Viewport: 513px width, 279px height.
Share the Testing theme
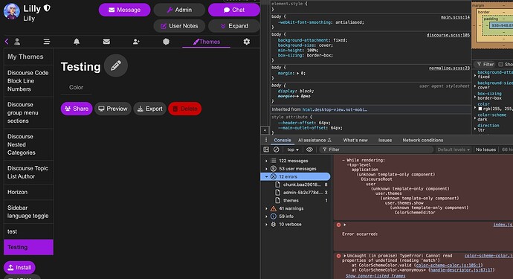(x=77, y=109)
